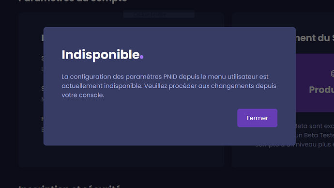Click the 'Inscription et sécurité' section heading
The image size is (334, 188).
69,187
